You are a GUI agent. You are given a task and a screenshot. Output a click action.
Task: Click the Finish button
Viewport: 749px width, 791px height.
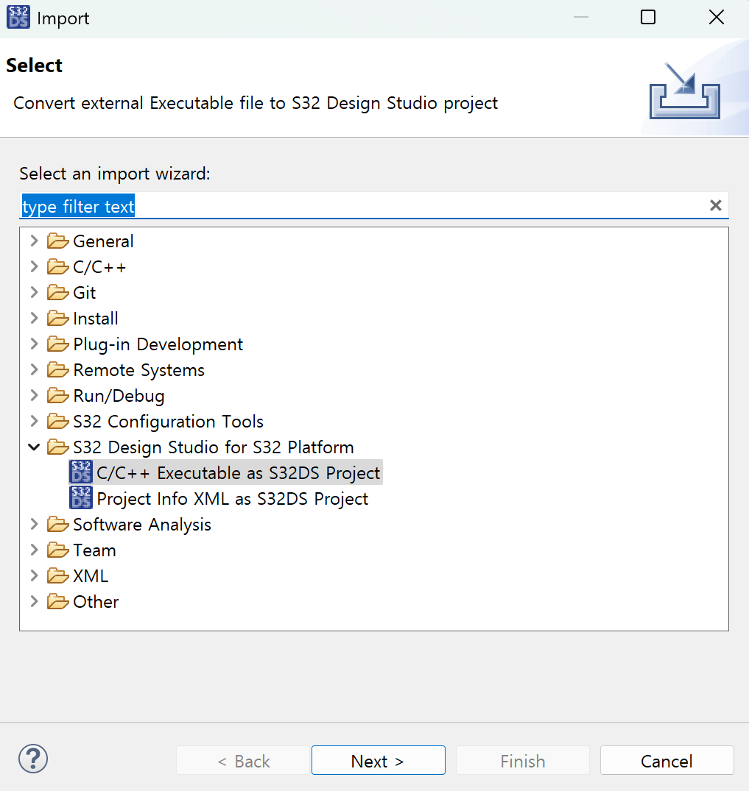tap(523, 760)
